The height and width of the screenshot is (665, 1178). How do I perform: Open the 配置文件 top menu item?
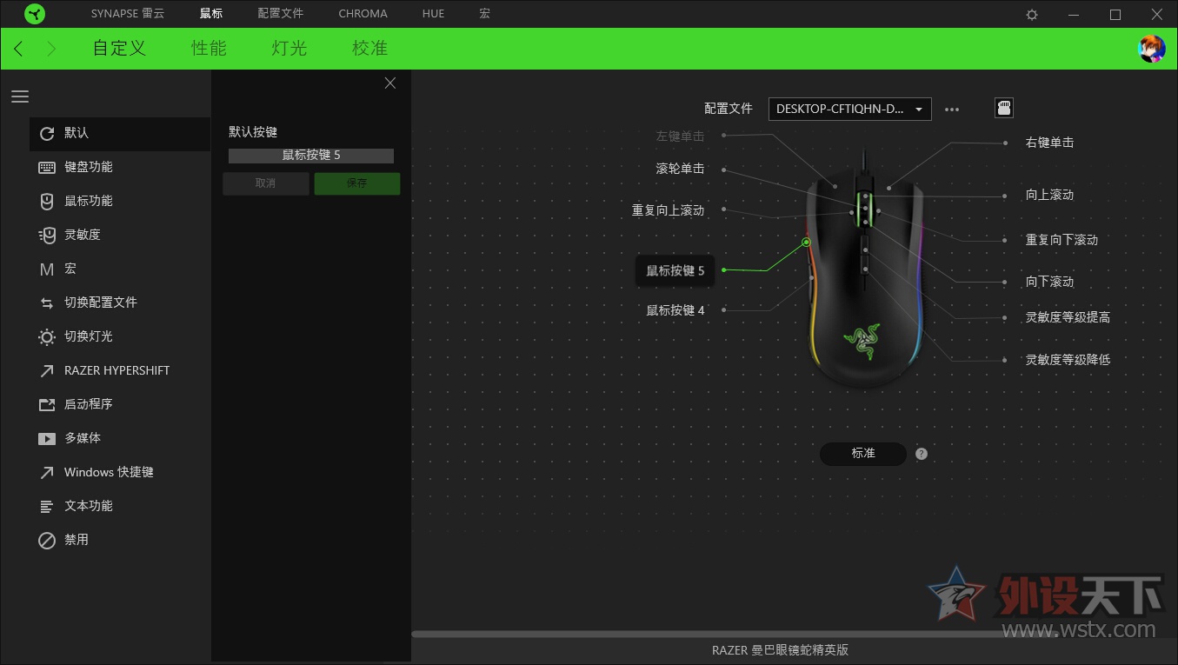[281, 14]
